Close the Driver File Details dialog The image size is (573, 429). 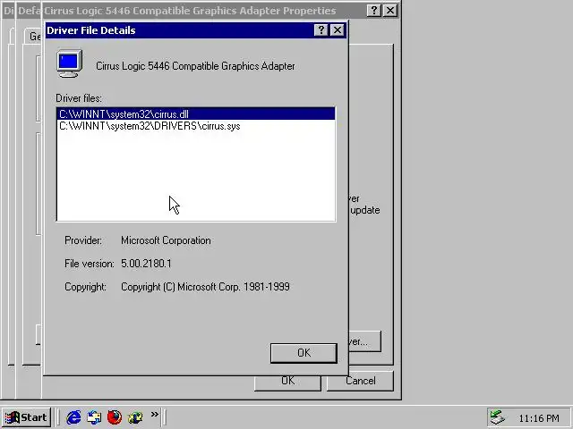point(337,30)
